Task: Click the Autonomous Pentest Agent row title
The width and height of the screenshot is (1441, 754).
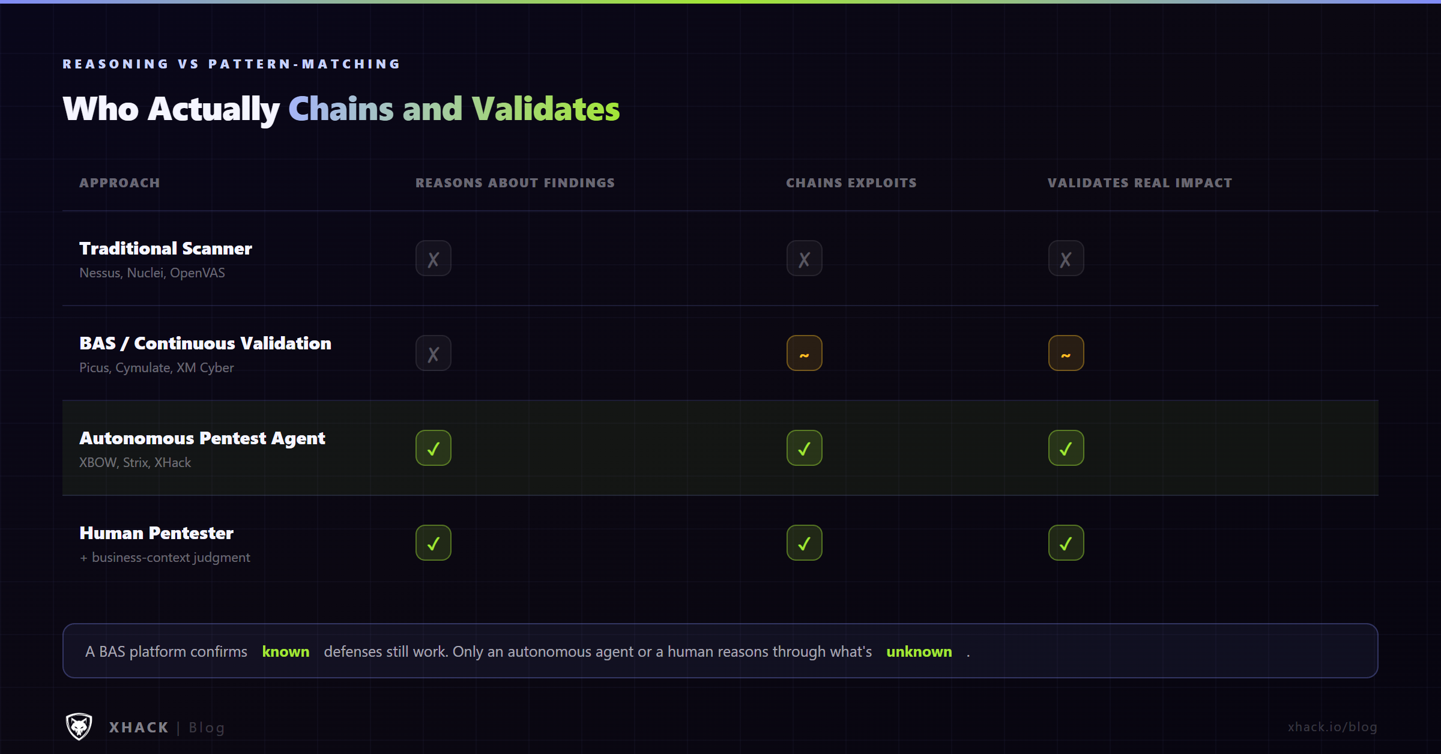Action: point(202,439)
